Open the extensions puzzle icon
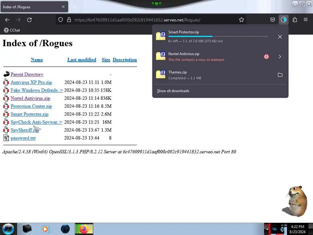This screenshot has height=235, width=313. [x=295, y=20]
